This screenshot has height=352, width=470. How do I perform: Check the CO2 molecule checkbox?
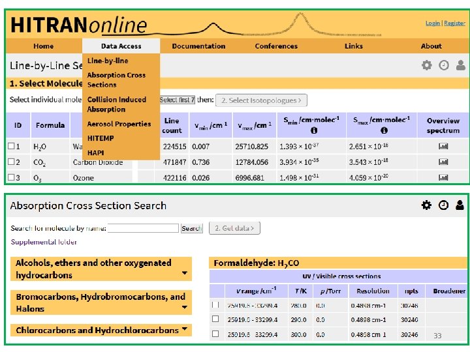[11, 162]
